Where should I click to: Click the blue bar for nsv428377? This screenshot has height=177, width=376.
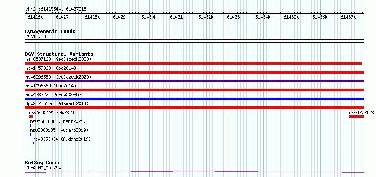pos(195,99)
